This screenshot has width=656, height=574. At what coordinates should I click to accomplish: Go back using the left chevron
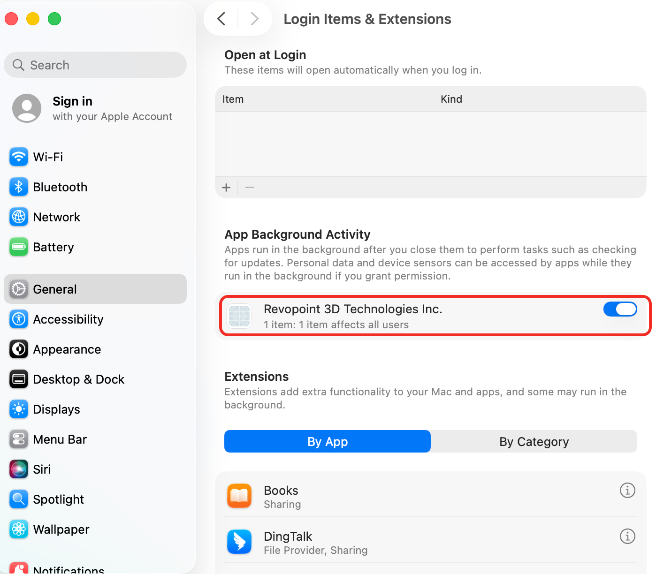click(221, 19)
